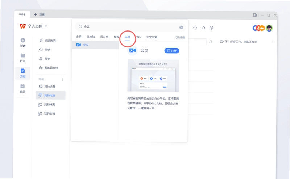
Task: Select the 日历 calendar icon
Action: click(x=22, y=86)
